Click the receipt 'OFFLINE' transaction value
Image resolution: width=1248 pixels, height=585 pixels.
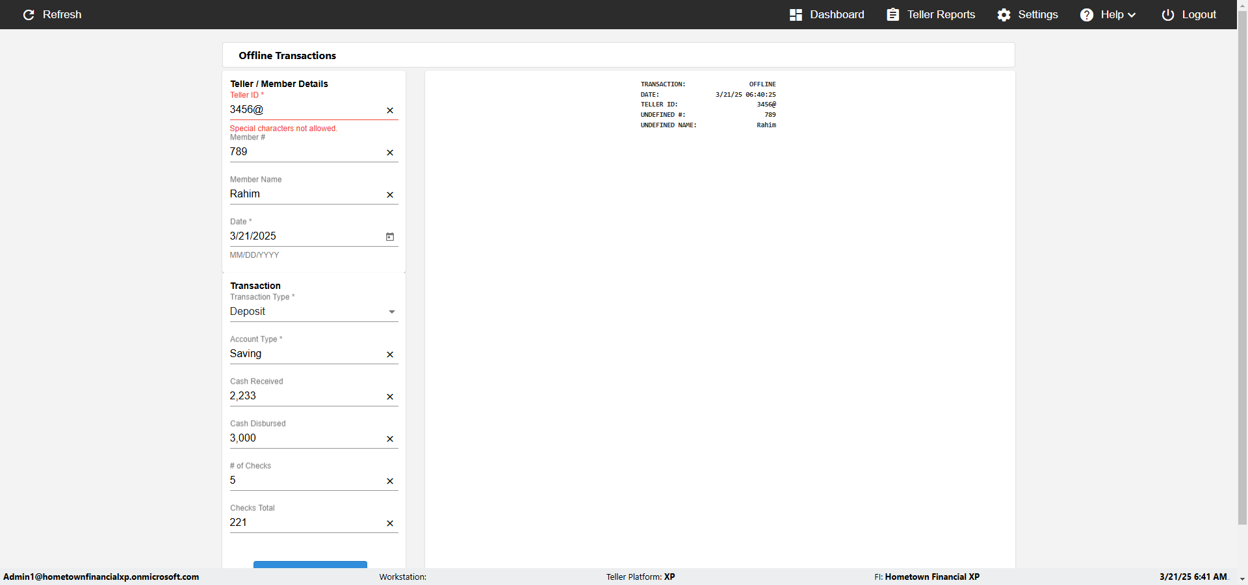coord(762,84)
